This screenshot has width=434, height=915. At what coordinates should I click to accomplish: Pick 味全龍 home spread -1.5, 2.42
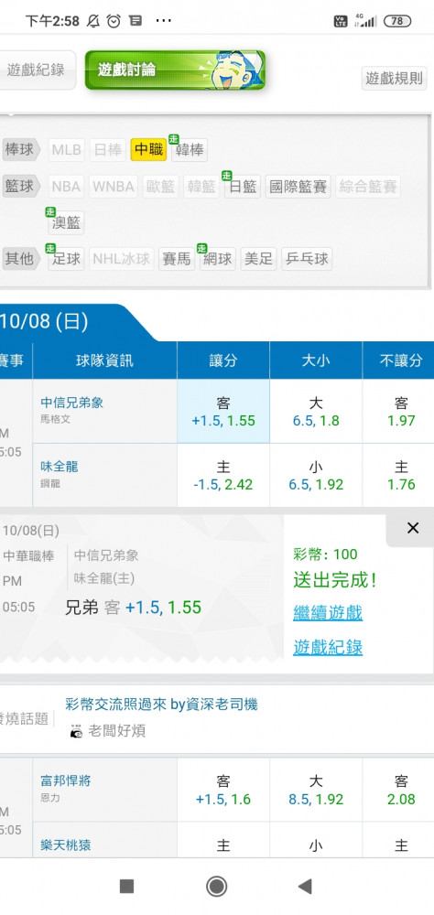click(223, 476)
